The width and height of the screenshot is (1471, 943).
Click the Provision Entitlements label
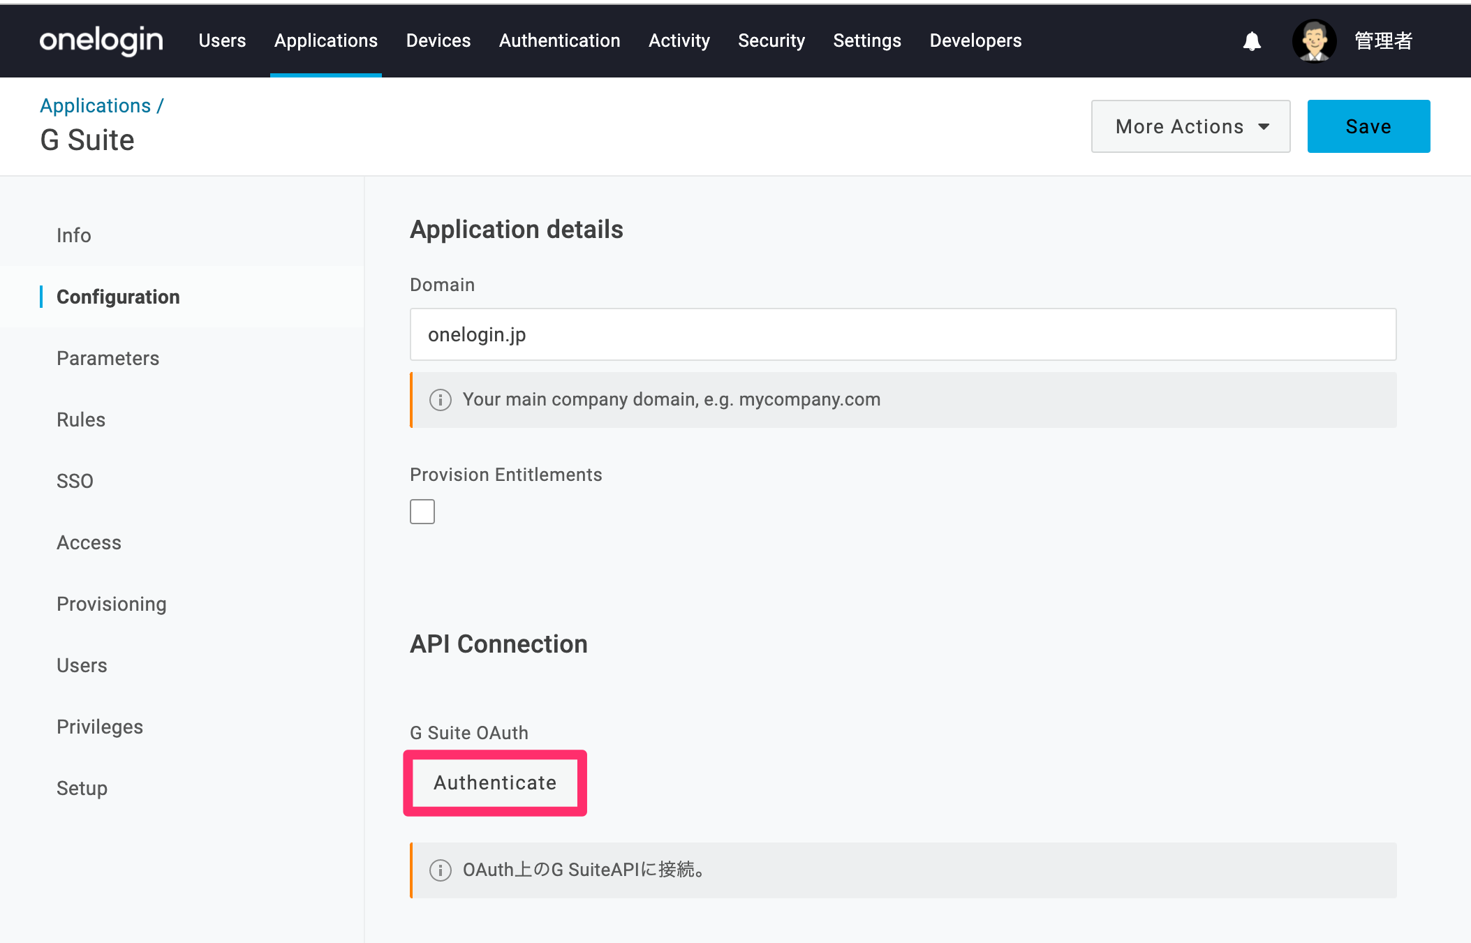click(x=506, y=475)
